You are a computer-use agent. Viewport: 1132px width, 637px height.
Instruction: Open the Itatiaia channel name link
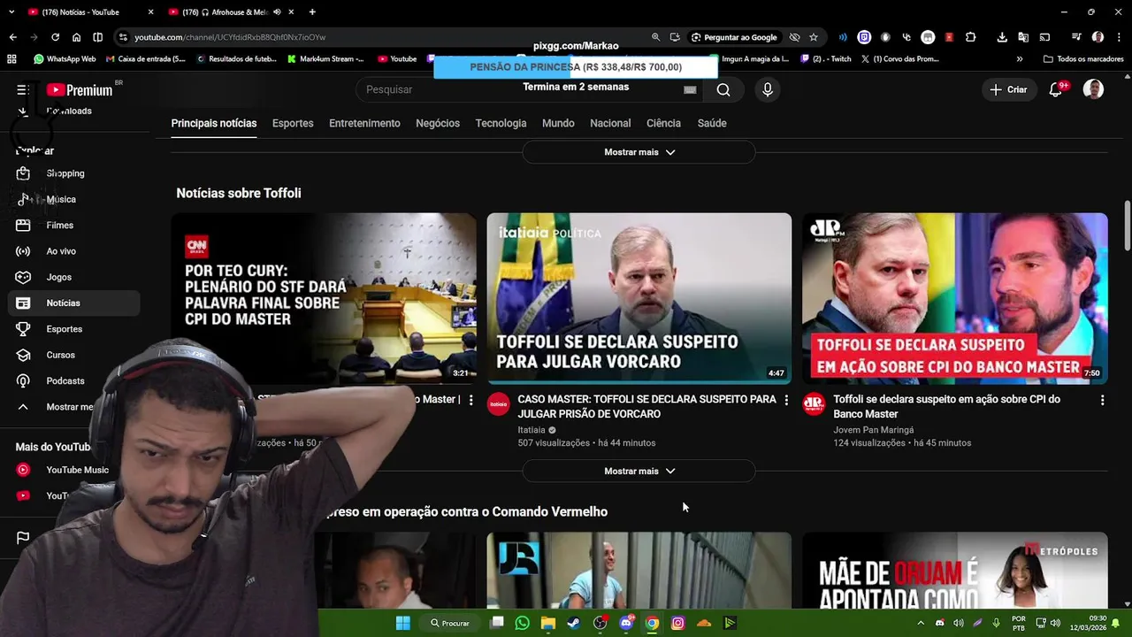[532, 430]
